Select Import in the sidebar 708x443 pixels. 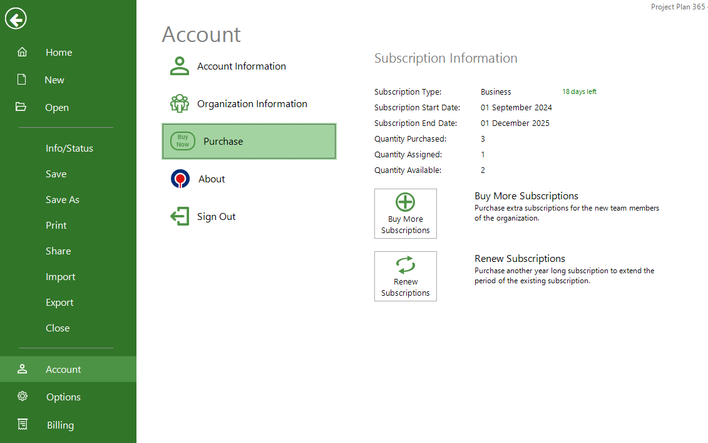point(60,277)
